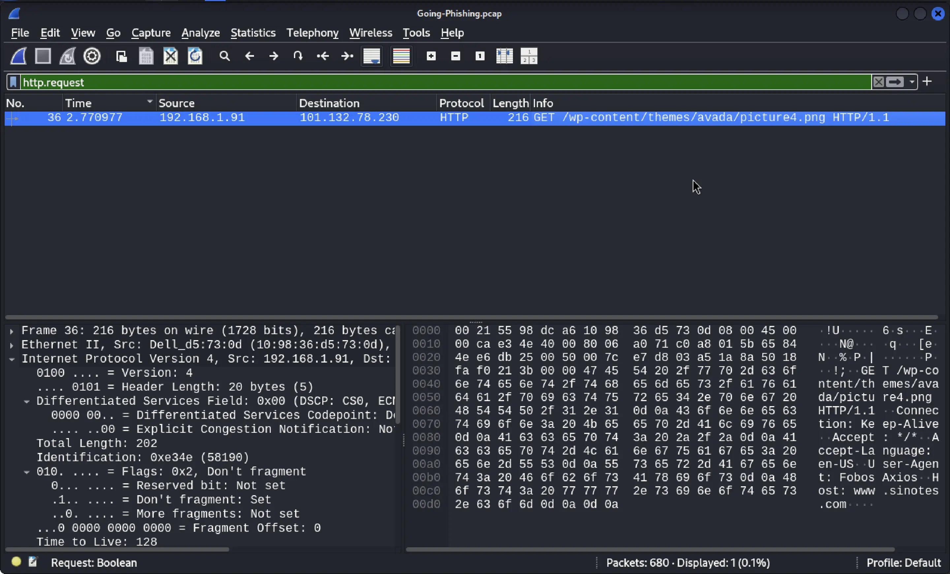This screenshot has width=950, height=574.
Task: Open the Edit menu
Action: pyautogui.click(x=50, y=33)
